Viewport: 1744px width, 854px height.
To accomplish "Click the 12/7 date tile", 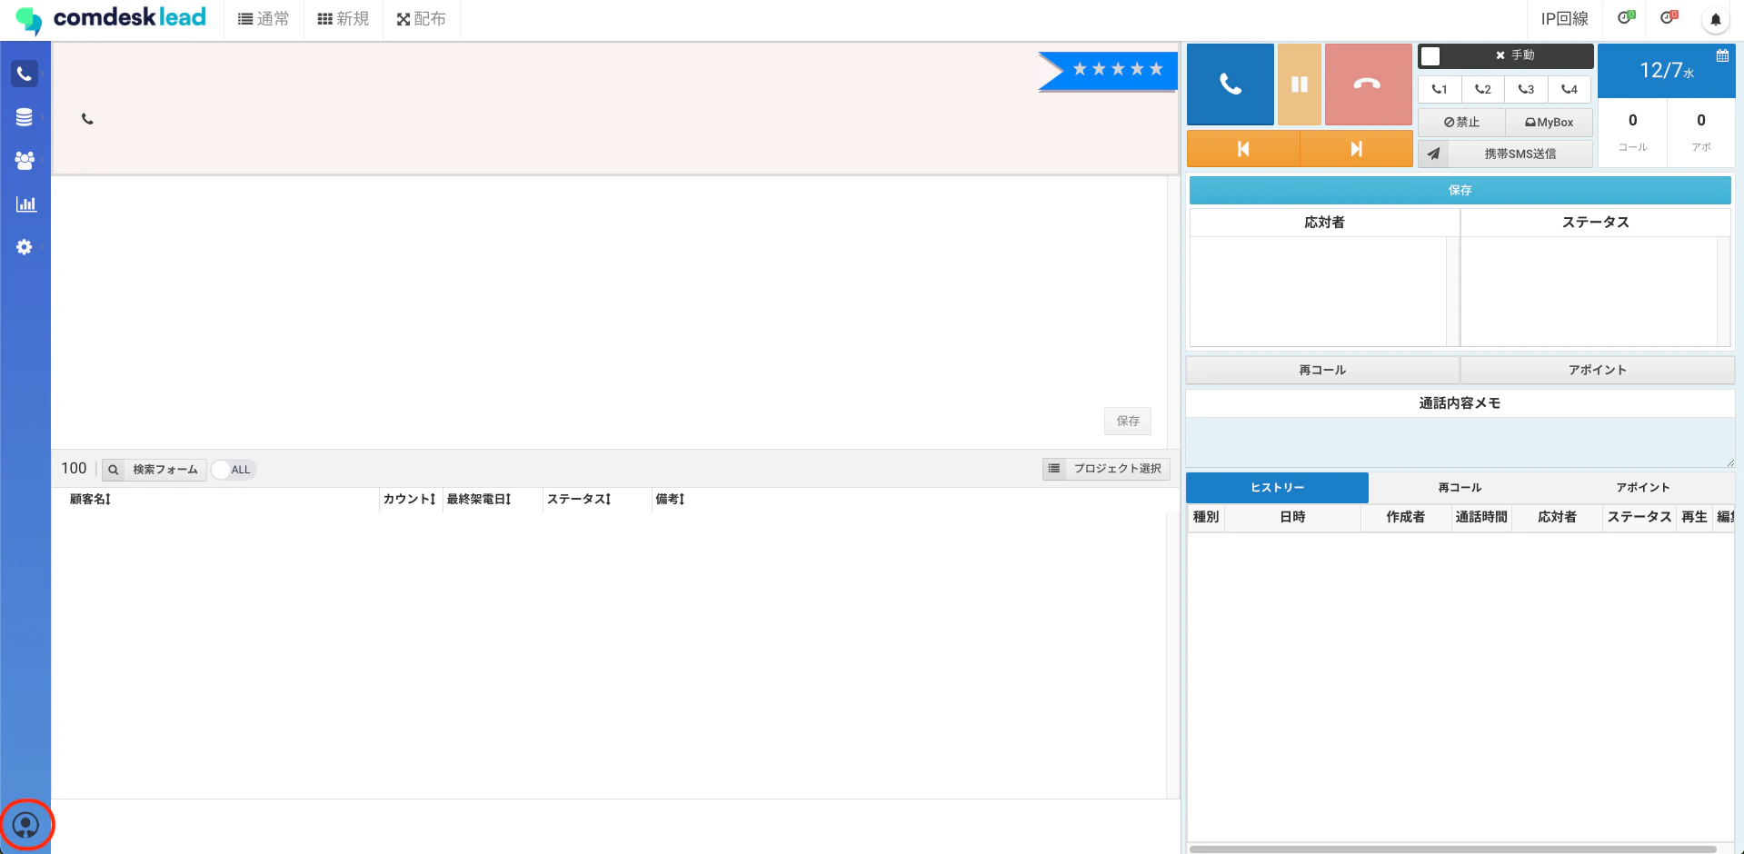I will point(1667,71).
